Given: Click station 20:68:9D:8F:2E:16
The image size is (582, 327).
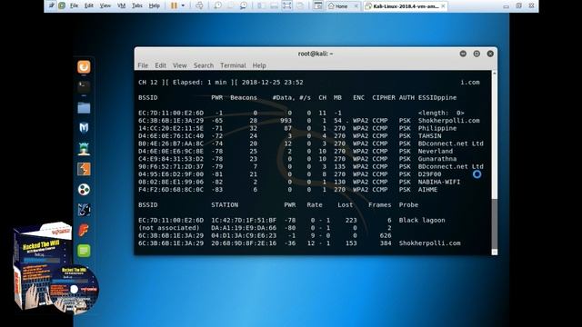Looking at the screenshot, I should tap(244, 243).
